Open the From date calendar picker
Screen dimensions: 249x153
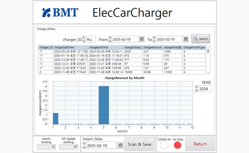click(x=142, y=39)
